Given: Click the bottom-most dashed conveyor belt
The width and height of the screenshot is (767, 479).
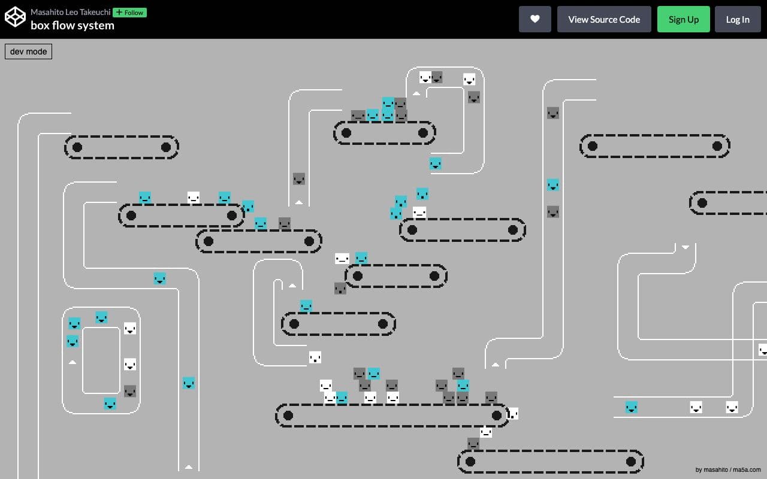Looking at the screenshot, I should click(x=550, y=461).
